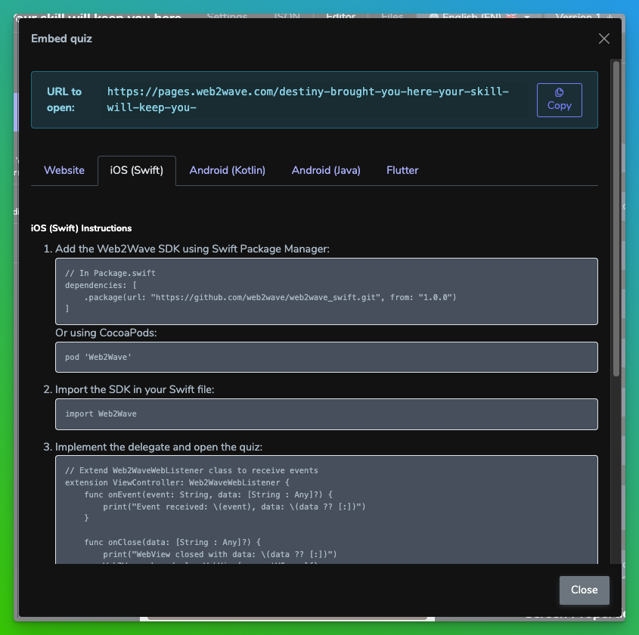Click 'Import the SDK in your Swift file' step
Image resolution: width=639 pixels, height=635 pixels.
click(x=135, y=389)
